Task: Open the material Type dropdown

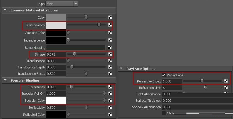Action: 62,4
